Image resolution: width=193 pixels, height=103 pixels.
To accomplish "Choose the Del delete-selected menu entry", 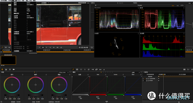I will pos(24,13).
